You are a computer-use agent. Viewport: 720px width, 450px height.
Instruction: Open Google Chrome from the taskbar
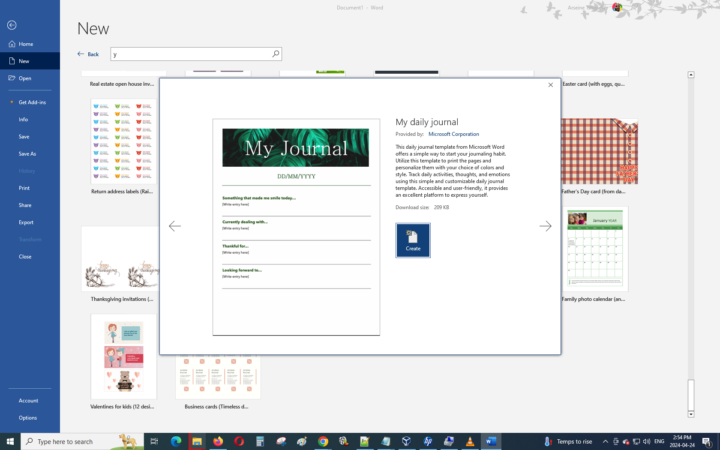[323, 441]
